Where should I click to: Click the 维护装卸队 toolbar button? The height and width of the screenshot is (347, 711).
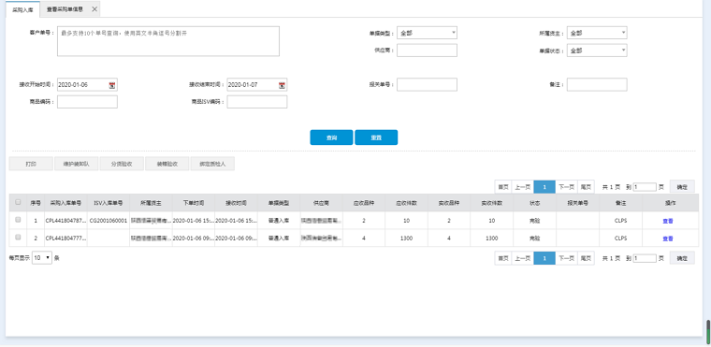point(76,165)
